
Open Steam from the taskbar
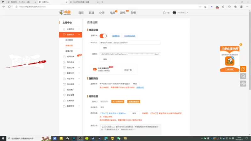(93, 138)
